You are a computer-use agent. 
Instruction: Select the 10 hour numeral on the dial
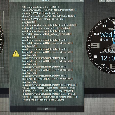click(96, 34)
